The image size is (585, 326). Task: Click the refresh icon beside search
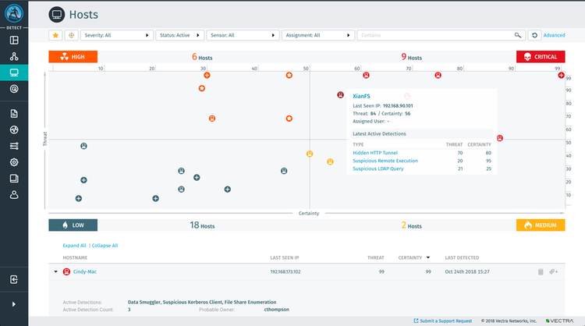click(x=534, y=35)
